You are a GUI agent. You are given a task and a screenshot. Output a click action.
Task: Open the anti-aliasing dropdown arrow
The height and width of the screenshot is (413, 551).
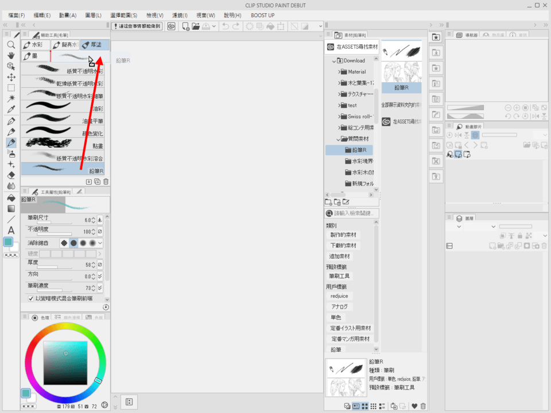(100, 243)
